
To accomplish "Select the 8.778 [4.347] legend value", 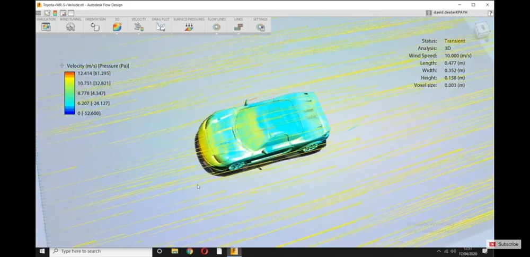I will 91,93.
